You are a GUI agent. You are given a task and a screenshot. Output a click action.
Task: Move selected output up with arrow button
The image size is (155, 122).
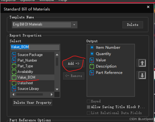point(142,63)
